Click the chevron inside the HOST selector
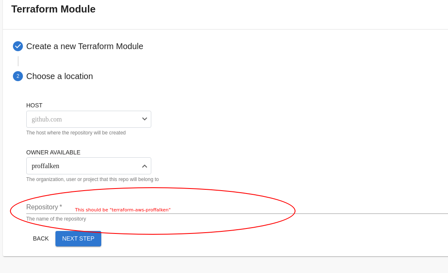The image size is (448, 273). [x=145, y=119]
